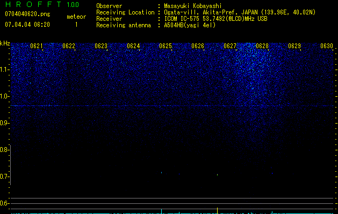Click the tall cyan spike in the bottom level trace
This screenshot has width=338, height=214.
161,211
